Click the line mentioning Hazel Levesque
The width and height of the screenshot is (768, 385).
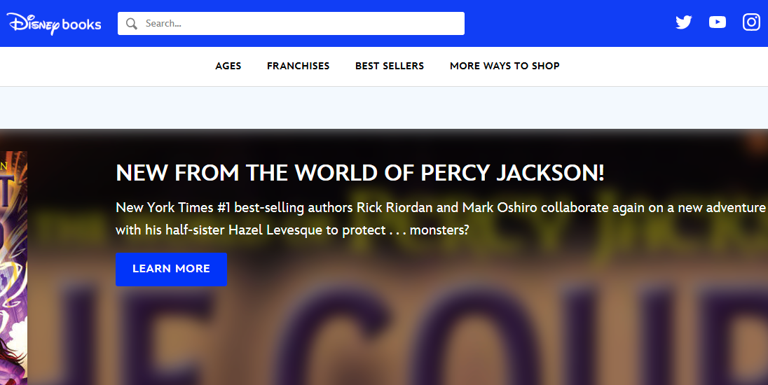pyautogui.click(x=292, y=230)
